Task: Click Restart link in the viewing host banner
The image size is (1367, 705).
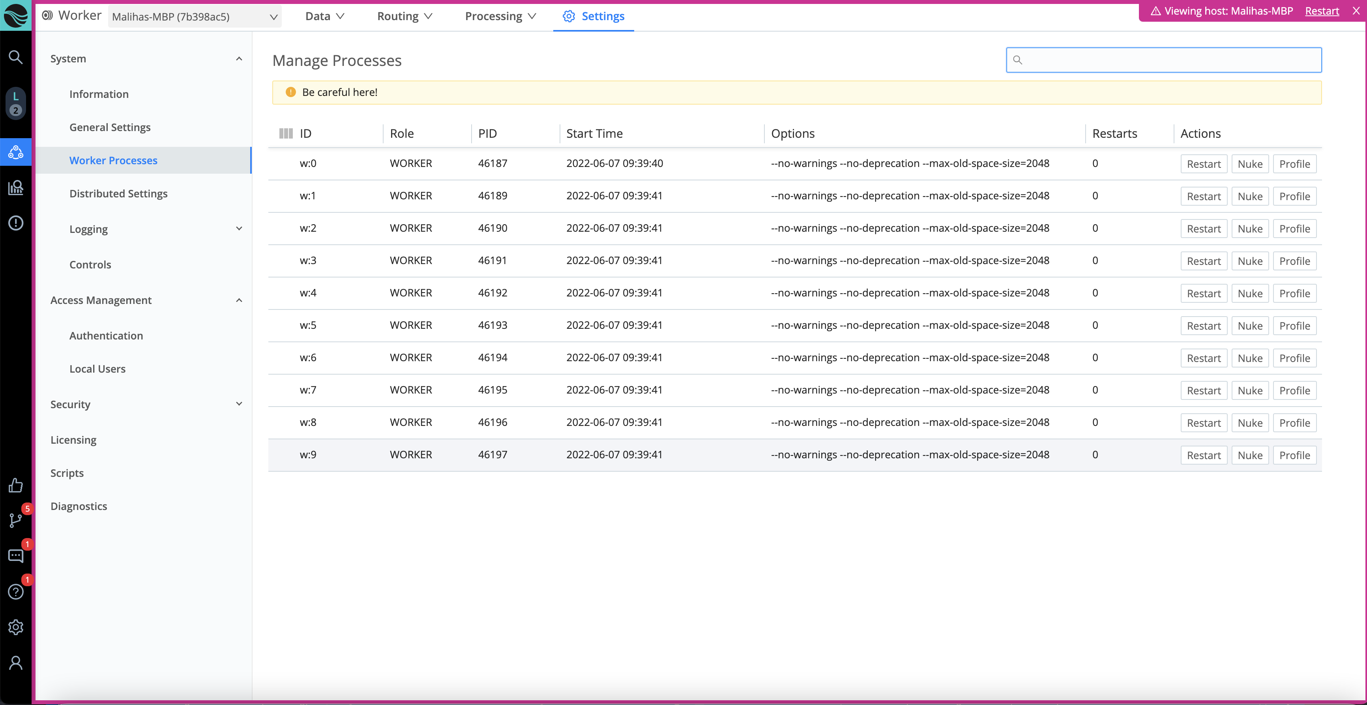Action: coord(1322,11)
